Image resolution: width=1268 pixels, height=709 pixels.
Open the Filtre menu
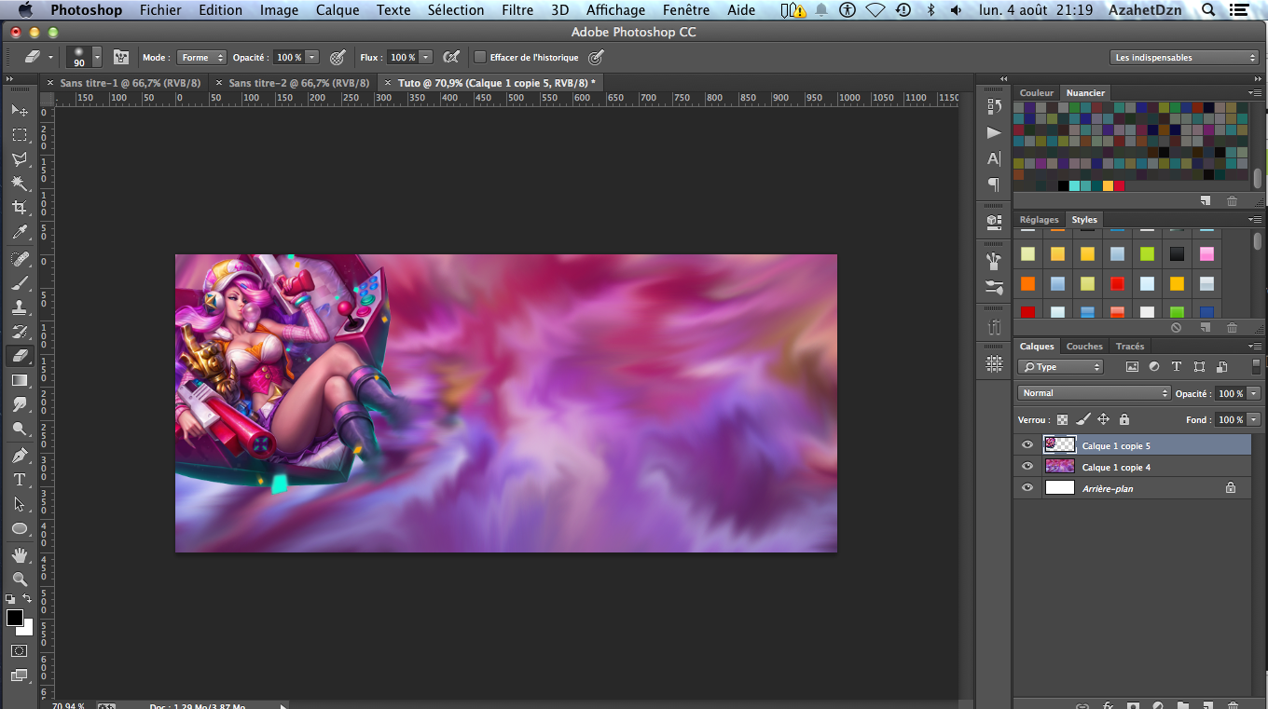click(x=517, y=10)
